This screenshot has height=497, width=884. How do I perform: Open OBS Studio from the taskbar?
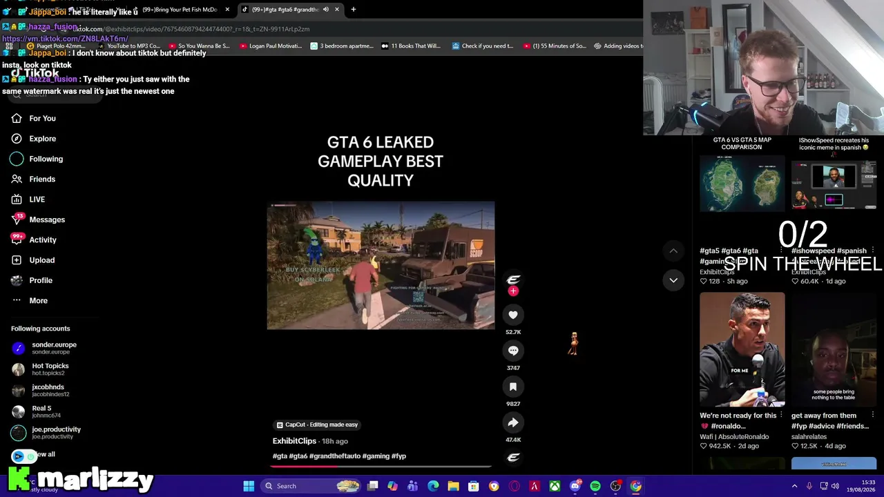point(615,486)
